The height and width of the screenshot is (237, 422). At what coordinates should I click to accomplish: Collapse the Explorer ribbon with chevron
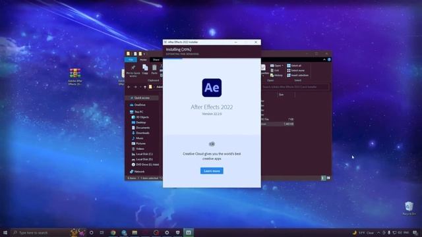[x=324, y=60]
